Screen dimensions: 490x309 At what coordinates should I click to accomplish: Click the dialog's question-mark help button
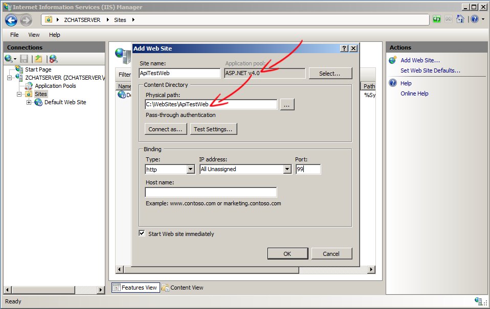(344, 49)
